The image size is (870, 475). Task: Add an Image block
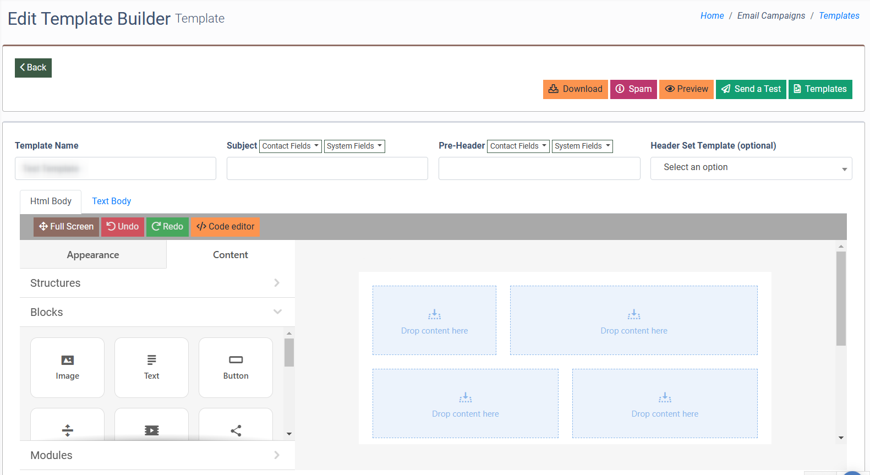[x=67, y=367]
